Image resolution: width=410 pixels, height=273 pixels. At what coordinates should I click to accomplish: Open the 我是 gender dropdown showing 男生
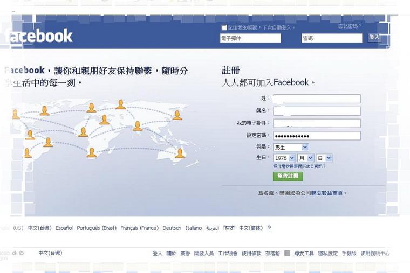291,147
